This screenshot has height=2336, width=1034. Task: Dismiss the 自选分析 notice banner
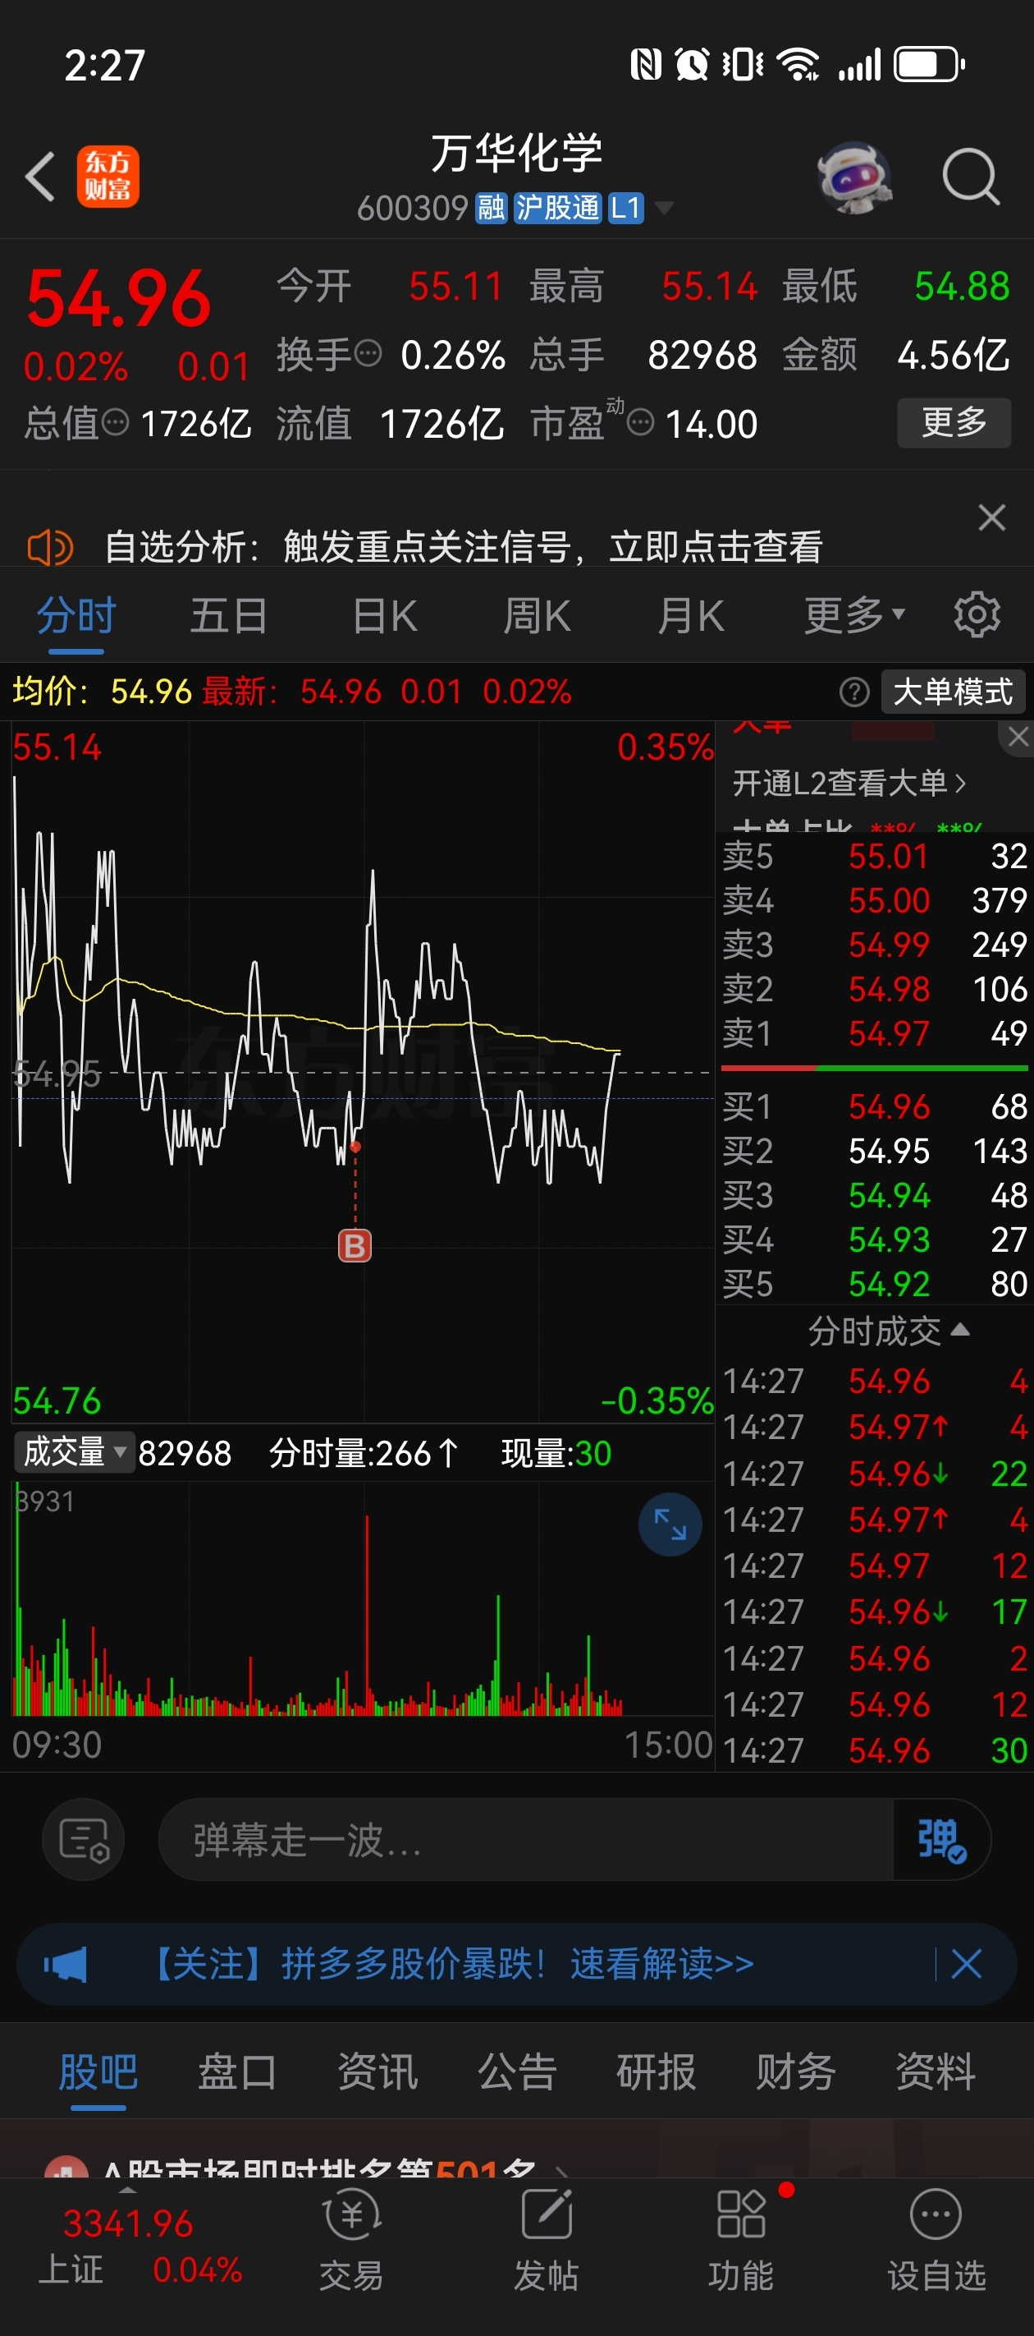click(992, 517)
